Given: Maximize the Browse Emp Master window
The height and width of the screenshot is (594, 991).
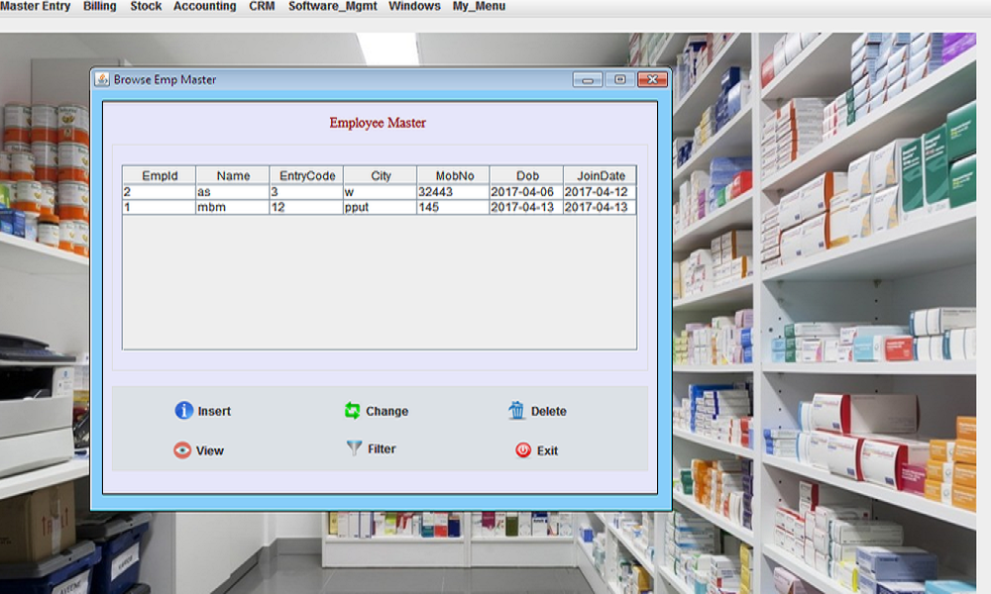Looking at the screenshot, I should 619,79.
